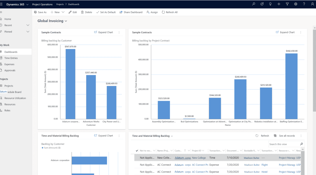Choose Set As Default command
Screen dimensions: 316x175
click(x=106, y=12)
